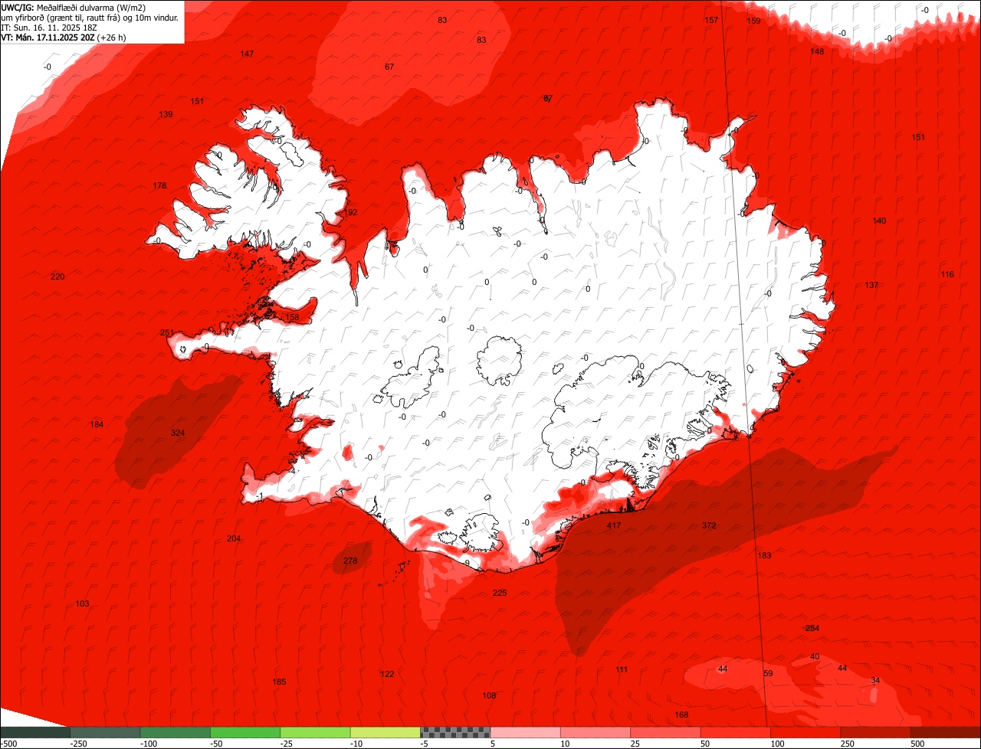Viewport: 981px width, 749px height.
Task: Click the legend label '-100'
Action: pos(147,744)
